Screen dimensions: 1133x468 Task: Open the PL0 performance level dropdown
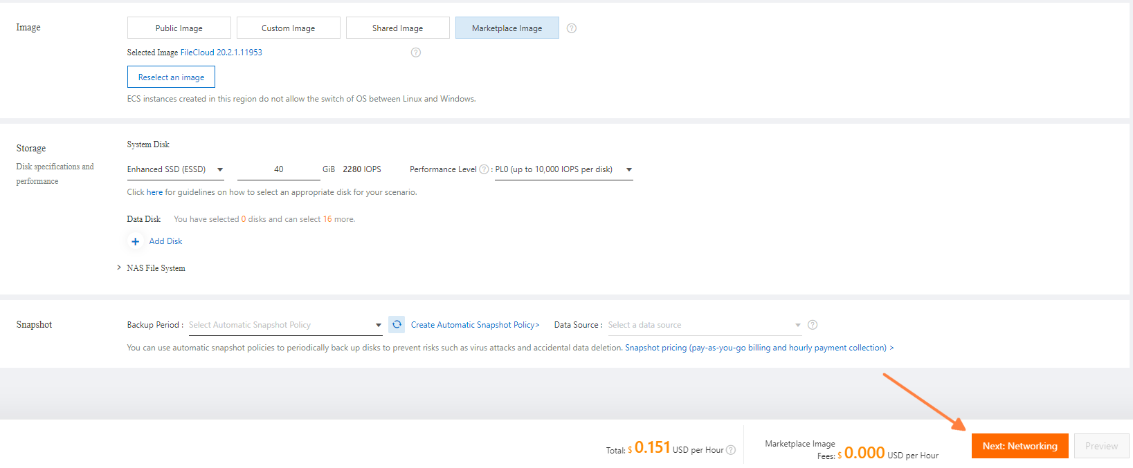563,169
